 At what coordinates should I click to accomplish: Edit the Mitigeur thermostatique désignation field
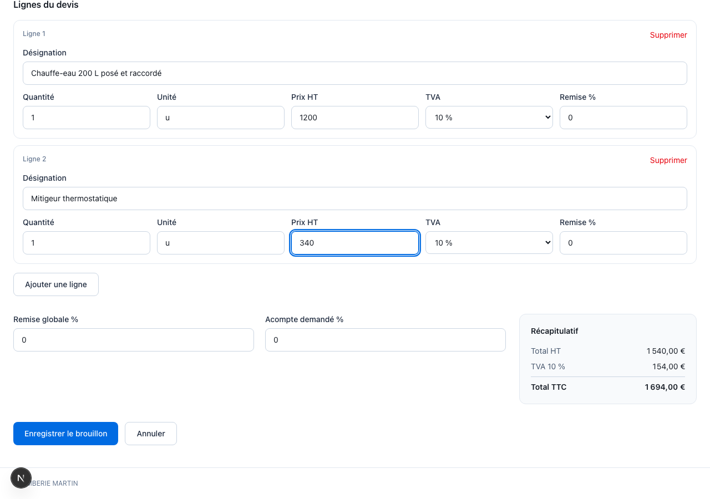click(355, 198)
